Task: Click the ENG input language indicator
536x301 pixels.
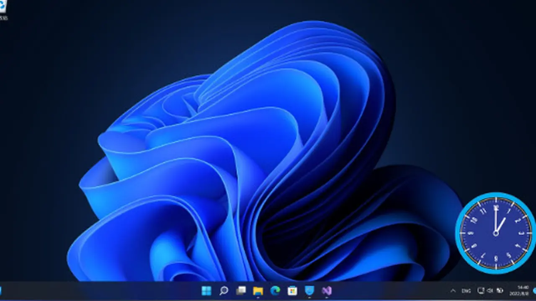Action: click(466, 291)
